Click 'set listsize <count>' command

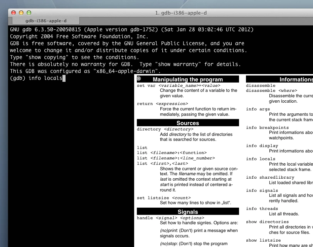tap(164, 198)
